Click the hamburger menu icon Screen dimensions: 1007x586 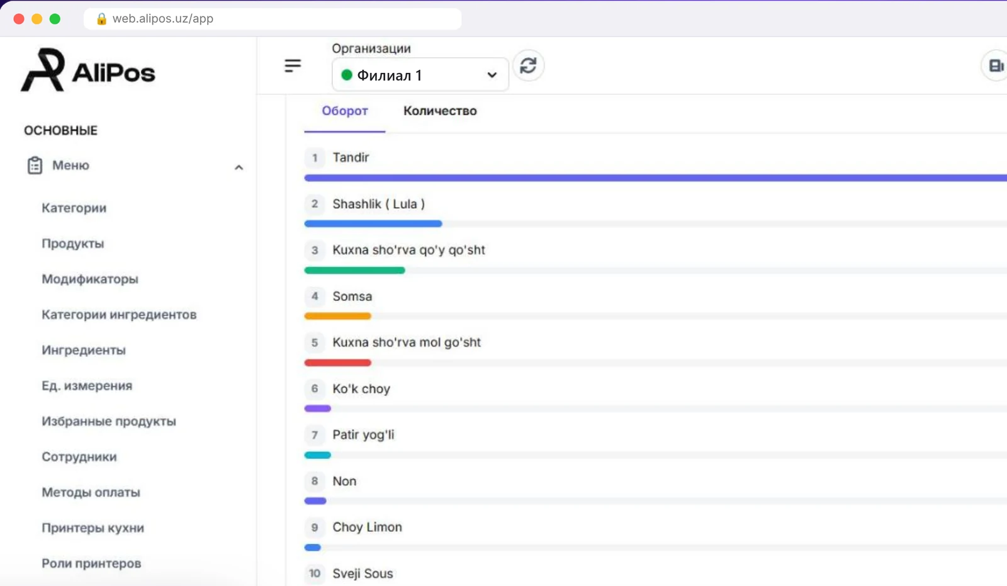[x=293, y=65]
